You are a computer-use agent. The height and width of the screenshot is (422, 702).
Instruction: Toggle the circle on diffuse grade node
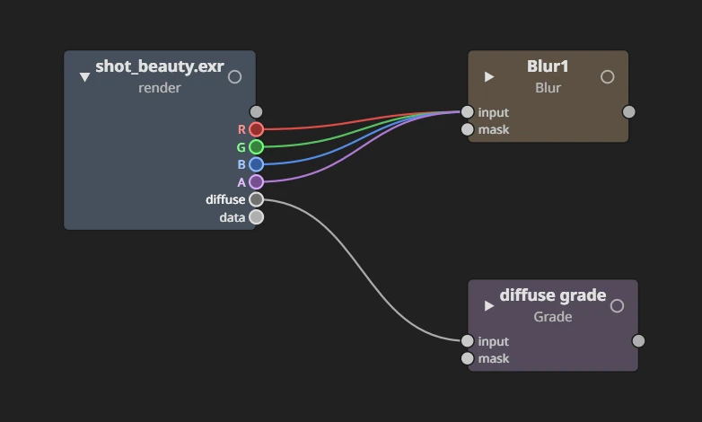click(x=617, y=306)
